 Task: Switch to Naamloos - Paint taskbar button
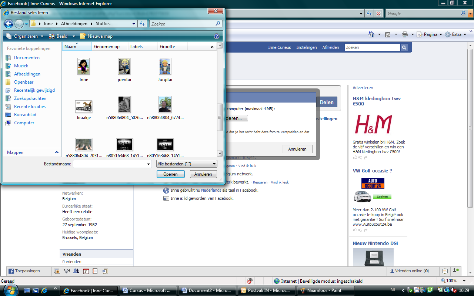tap(326, 290)
